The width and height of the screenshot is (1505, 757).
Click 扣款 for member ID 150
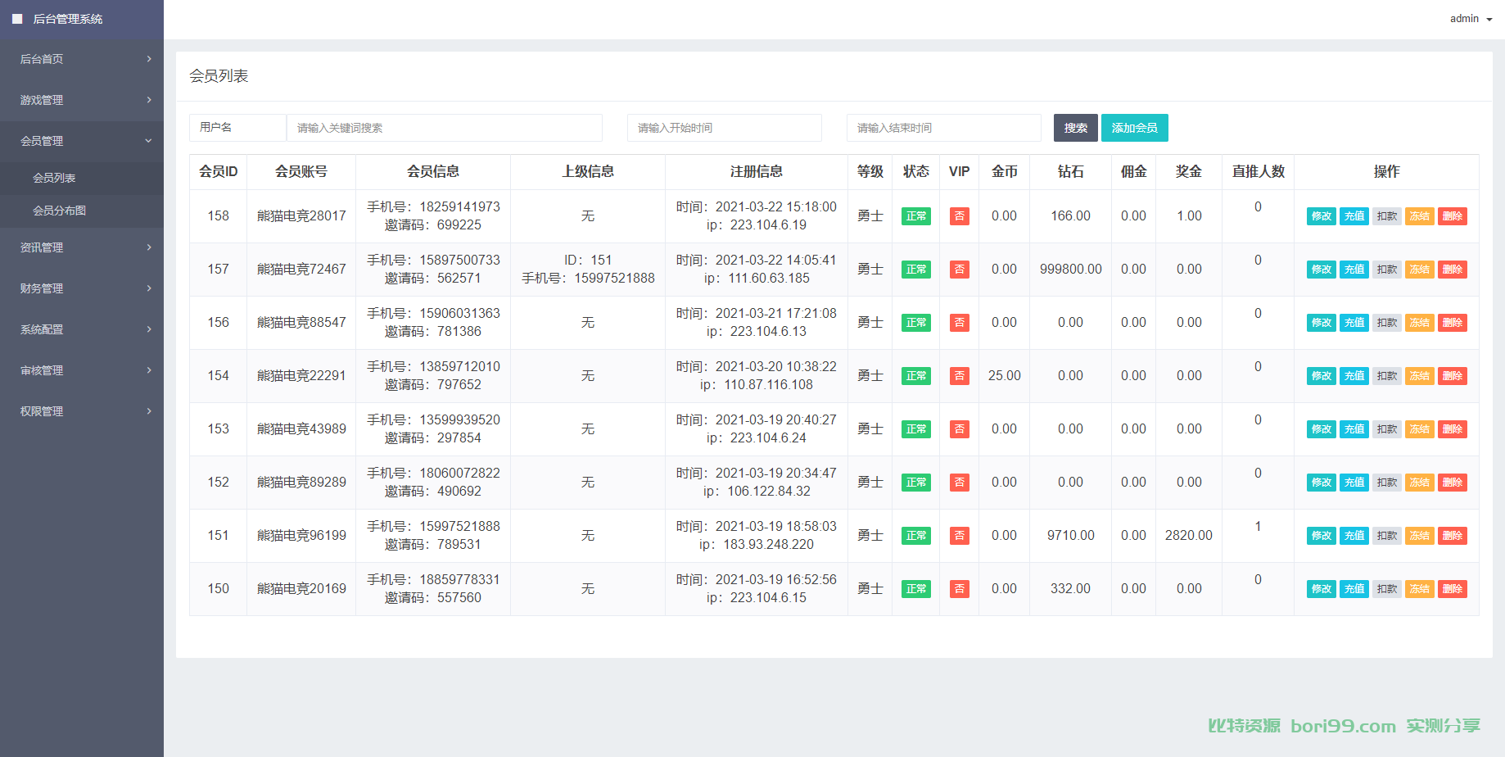(x=1387, y=589)
